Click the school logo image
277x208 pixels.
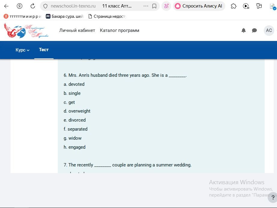26,30
